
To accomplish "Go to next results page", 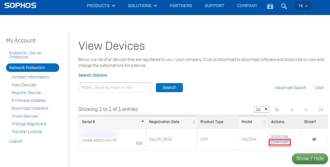I will pos(306,110).
